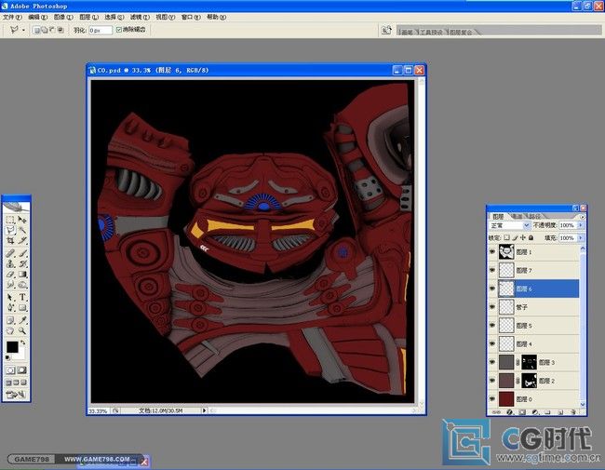Click the 图层 2 layer mask thumbnail
This screenshot has width=605, height=470.
click(x=529, y=381)
